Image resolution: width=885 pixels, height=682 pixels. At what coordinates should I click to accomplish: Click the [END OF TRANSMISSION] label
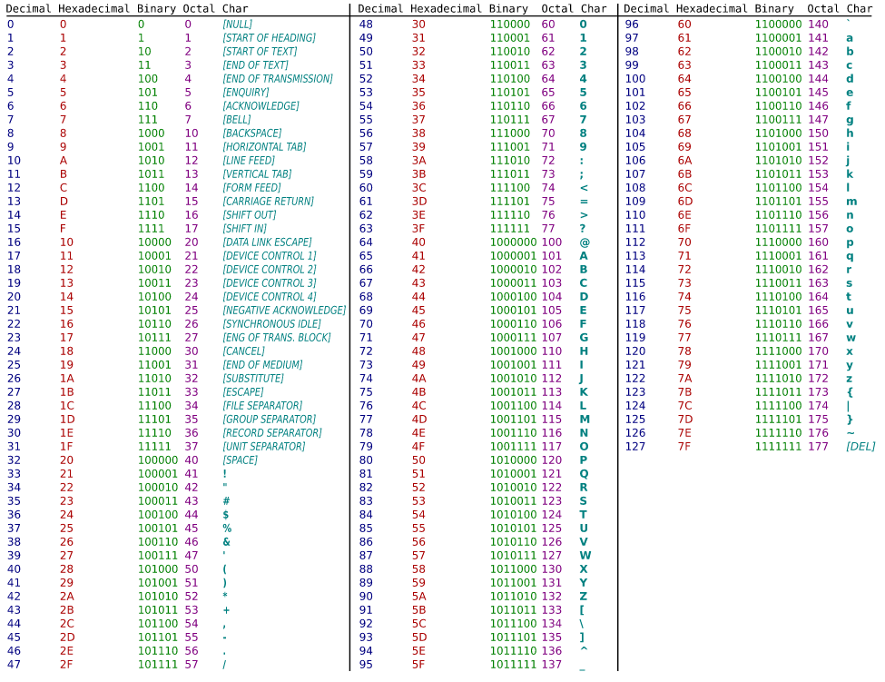[x=278, y=78]
